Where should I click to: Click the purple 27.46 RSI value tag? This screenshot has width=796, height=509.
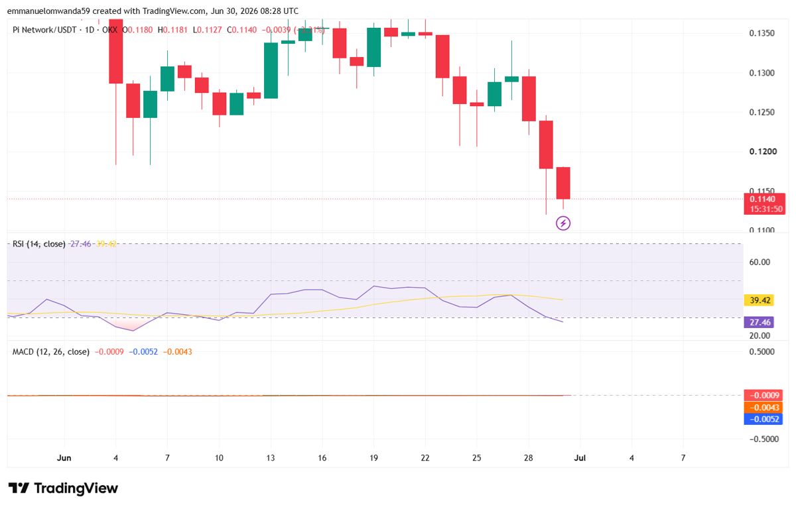760,323
